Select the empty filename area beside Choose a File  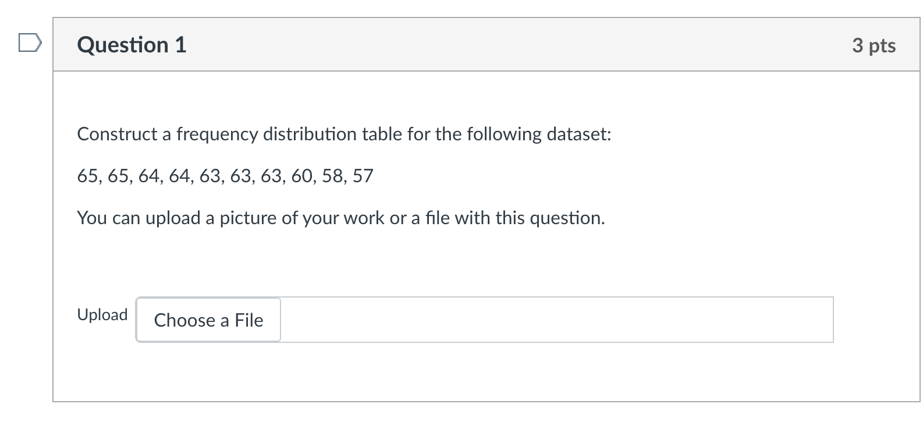tap(553, 320)
